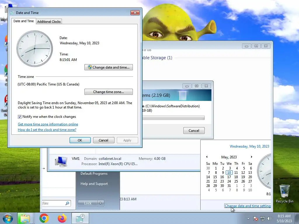Go to previous month in calendar
This screenshot has width=299, height=224.
click(207, 157)
